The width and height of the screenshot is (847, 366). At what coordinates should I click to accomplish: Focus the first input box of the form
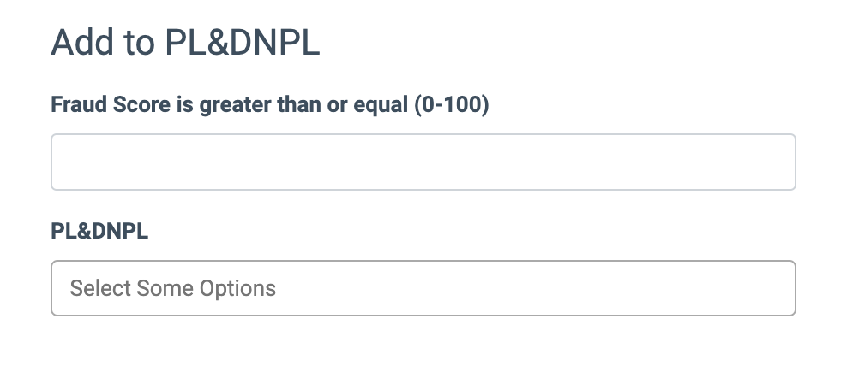click(423, 162)
